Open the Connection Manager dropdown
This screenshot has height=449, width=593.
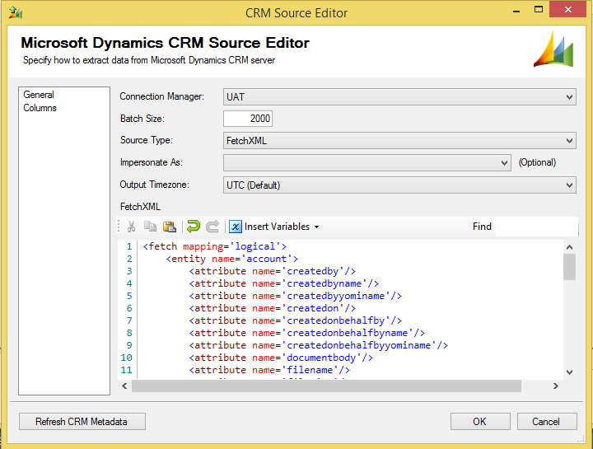pos(569,97)
